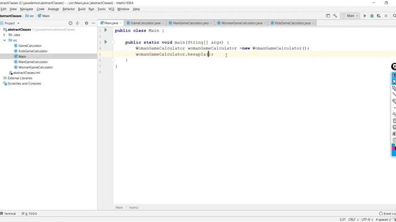Screen dimensions: 396x222
Task: Select GameCalculator class in the project tree
Action: click(x=30, y=46)
